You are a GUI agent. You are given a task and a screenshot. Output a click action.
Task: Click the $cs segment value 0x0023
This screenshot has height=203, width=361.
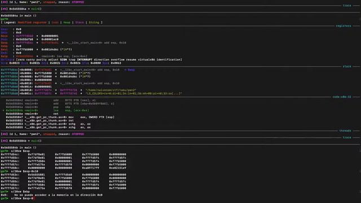tap(15, 63)
